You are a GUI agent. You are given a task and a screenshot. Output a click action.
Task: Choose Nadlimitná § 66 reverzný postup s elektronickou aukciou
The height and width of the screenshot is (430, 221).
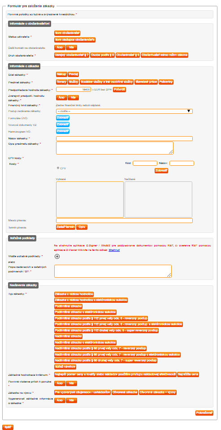[x=118, y=355]
